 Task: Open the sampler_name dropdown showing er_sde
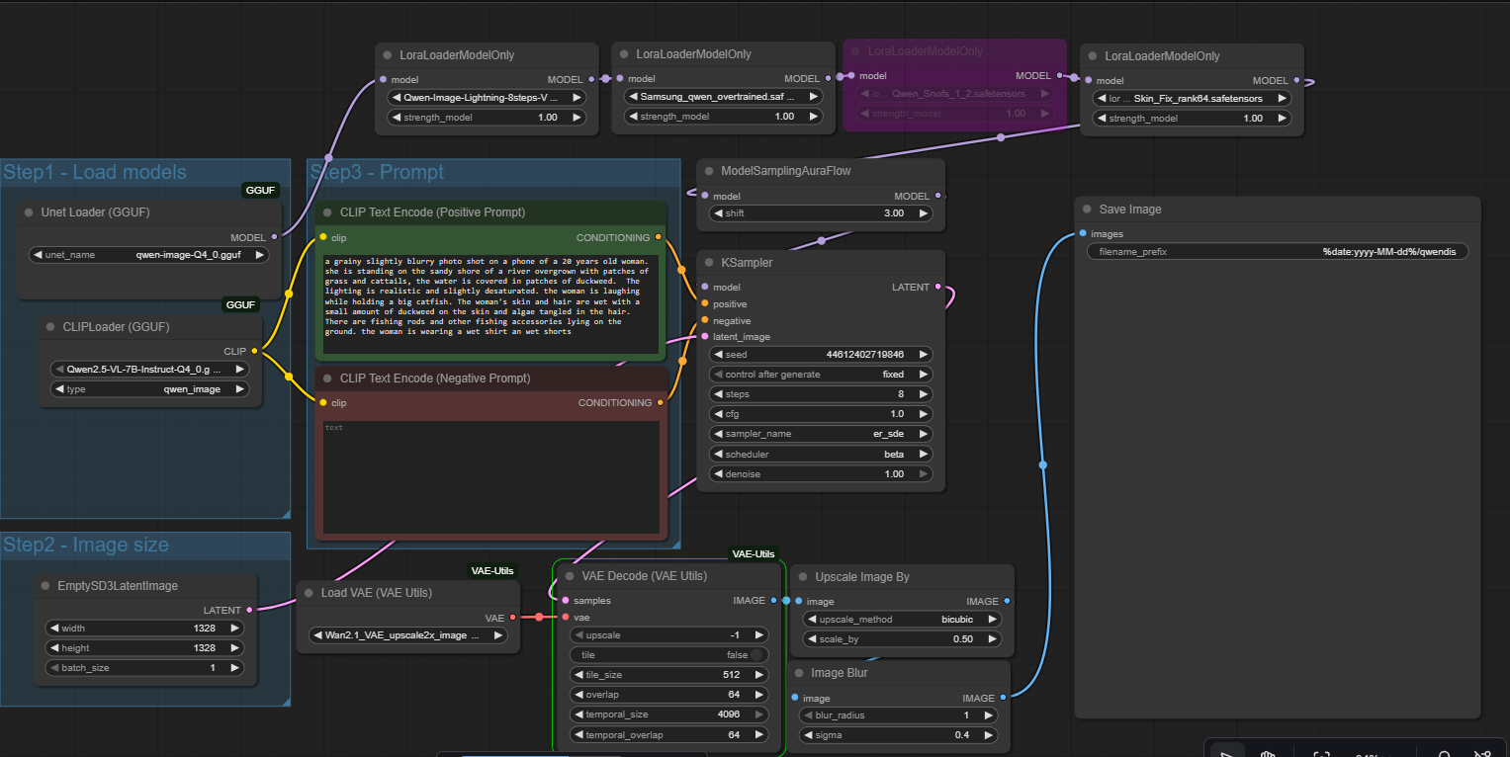(x=820, y=434)
